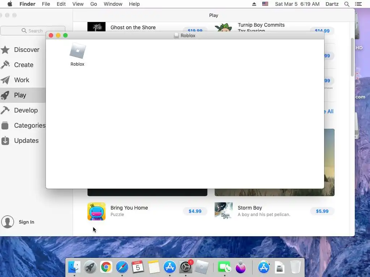Open System Preferences from the Dock

(x=186, y=267)
